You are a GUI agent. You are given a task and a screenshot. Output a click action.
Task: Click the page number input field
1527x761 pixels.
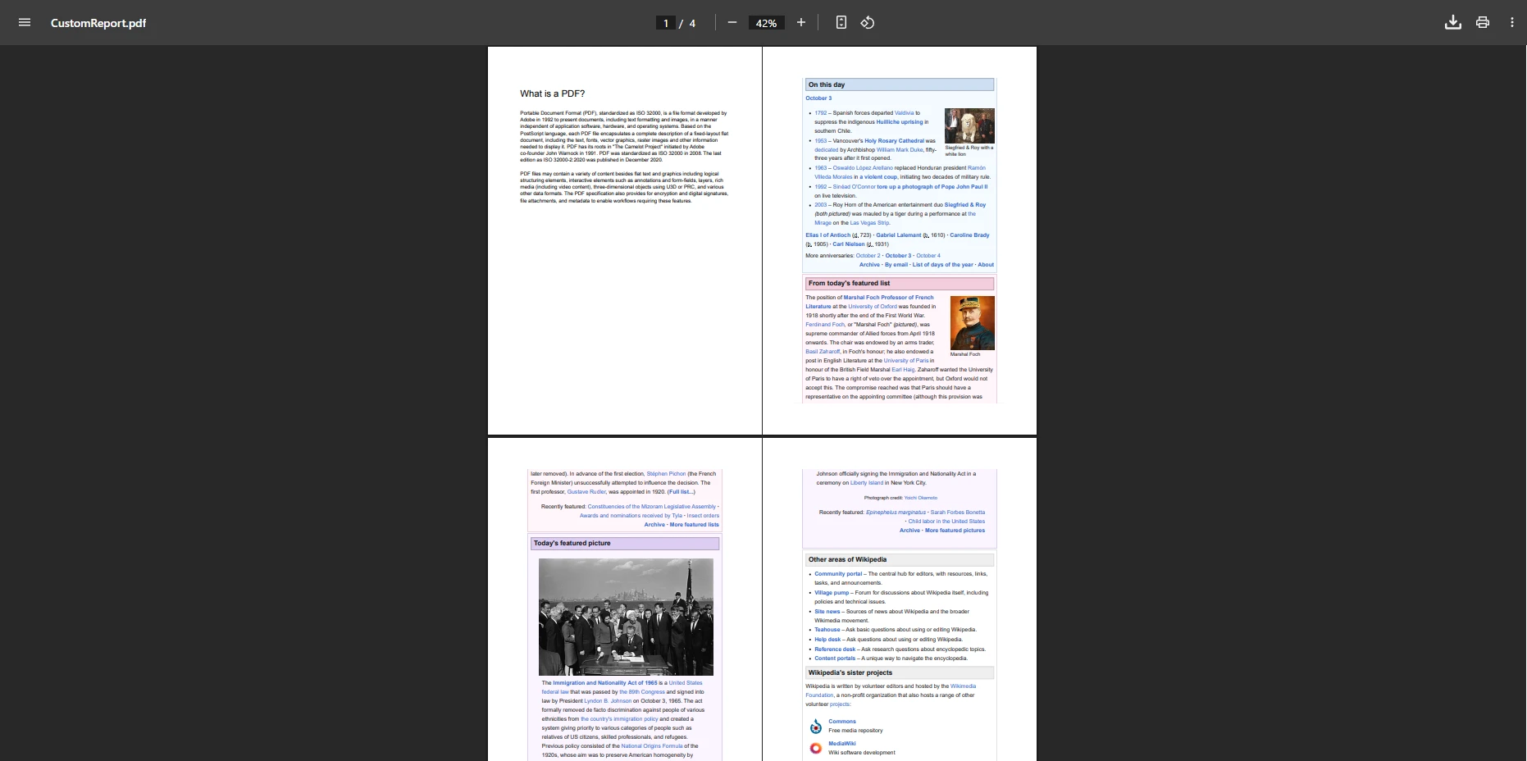pos(664,22)
